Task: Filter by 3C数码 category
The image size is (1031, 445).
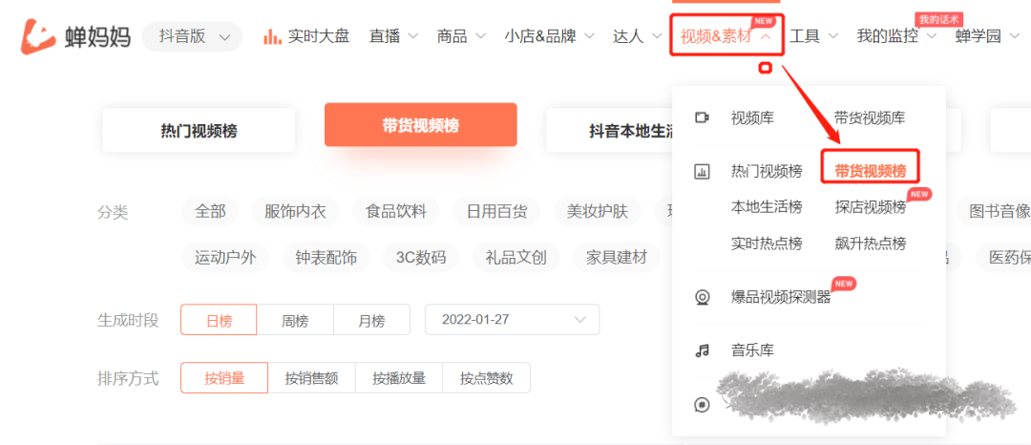Action: tap(420, 257)
